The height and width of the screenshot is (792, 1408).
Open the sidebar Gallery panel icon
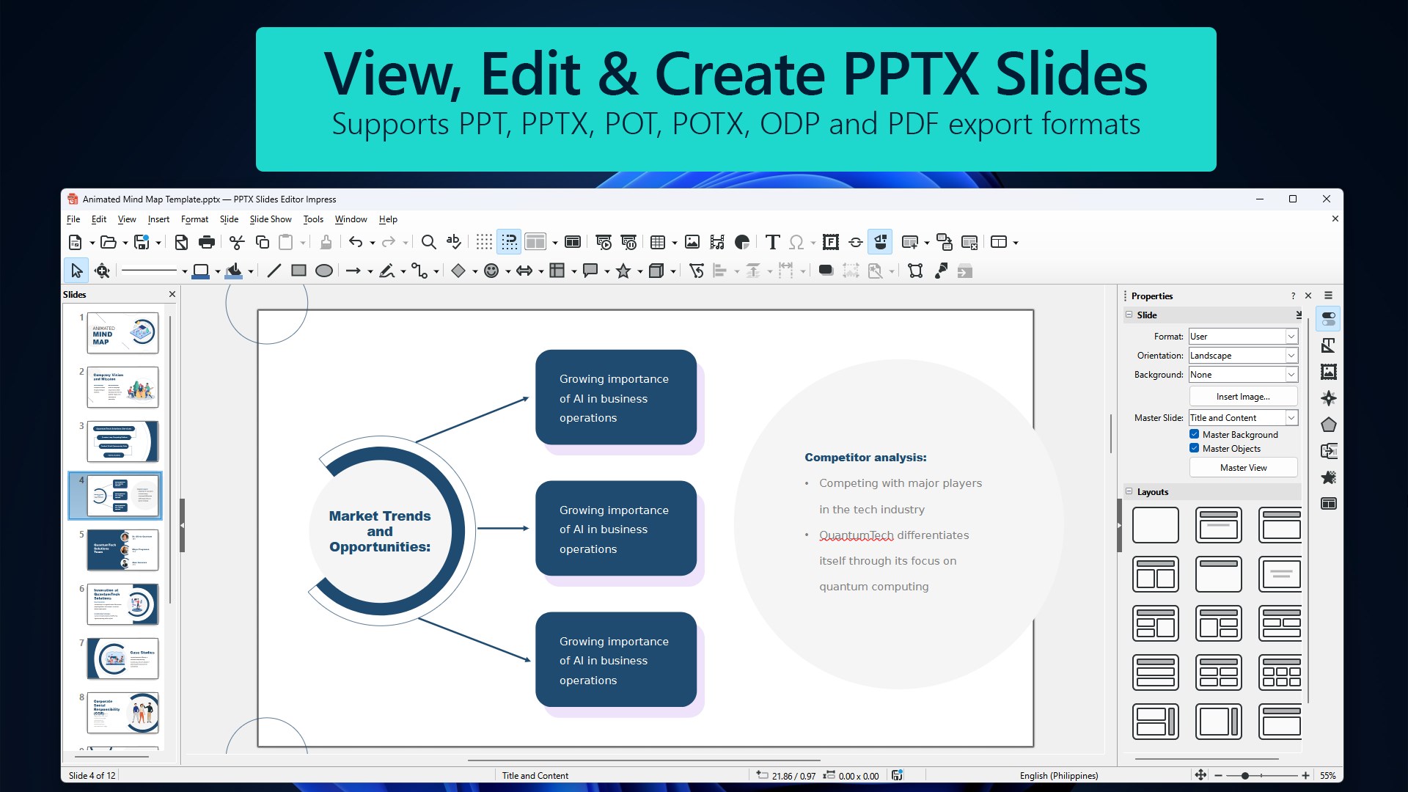[x=1328, y=372]
